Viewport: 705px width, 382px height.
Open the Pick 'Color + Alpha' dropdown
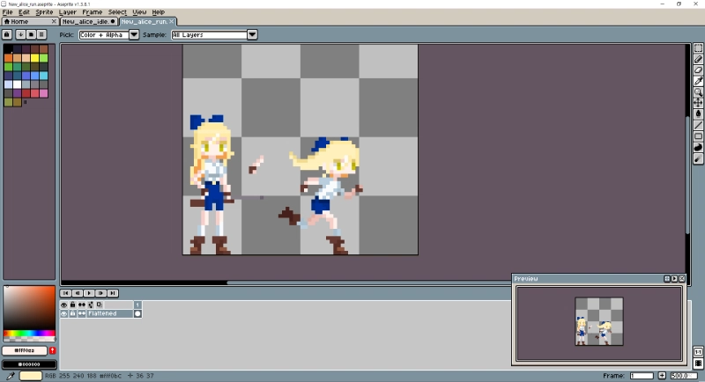coord(134,34)
